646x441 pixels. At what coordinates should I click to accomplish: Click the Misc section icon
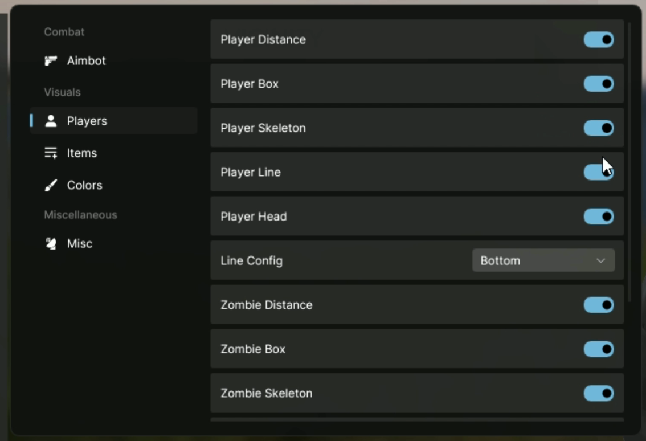tap(51, 244)
